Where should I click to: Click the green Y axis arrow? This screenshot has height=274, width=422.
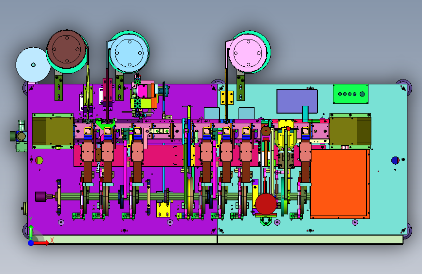[x=31, y=232]
